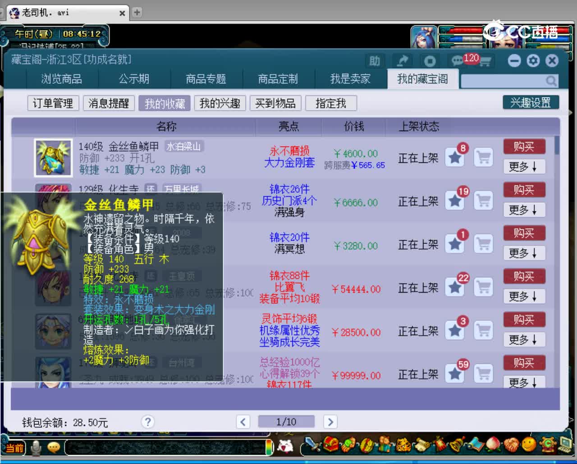Click the 金丝鱼鳞甲 item thumbnail in list
Image resolution: width=577 pixels, height=464 pixels.
pyautogui.click(x=53, y=158)
